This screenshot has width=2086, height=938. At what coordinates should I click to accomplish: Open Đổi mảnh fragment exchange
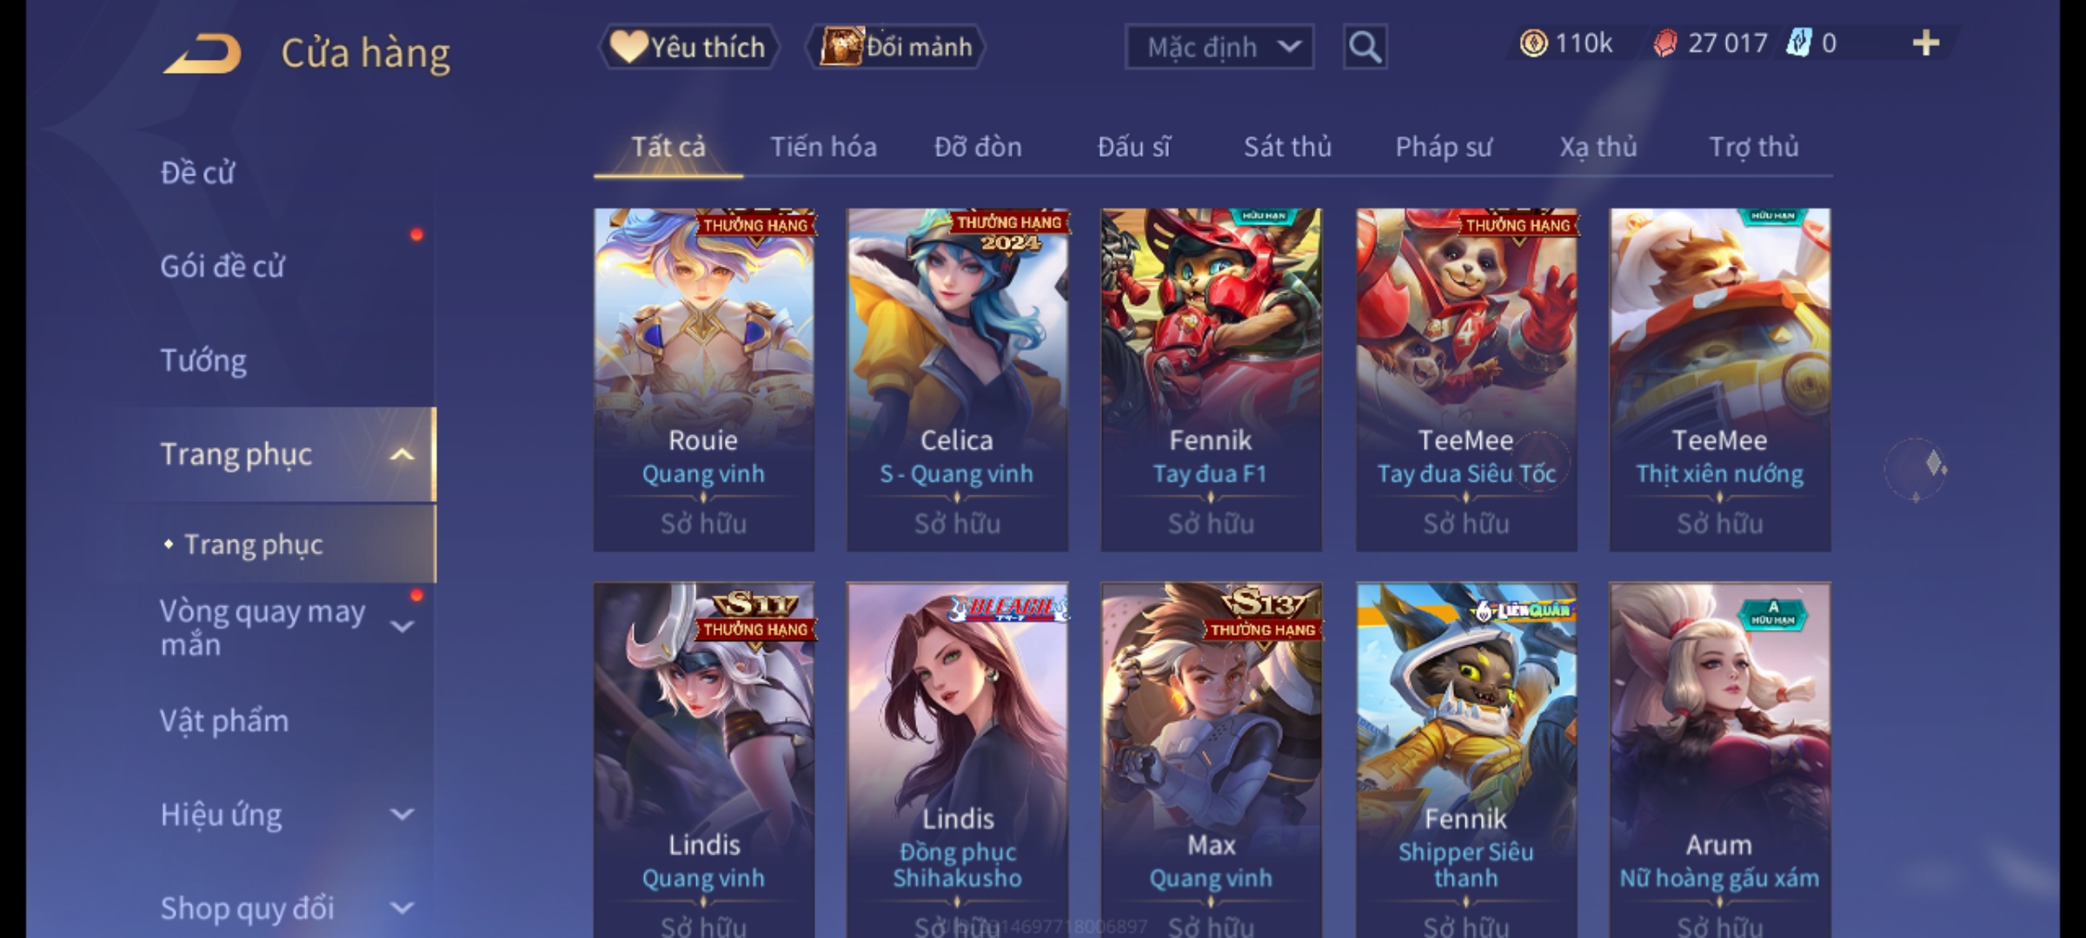896,47
